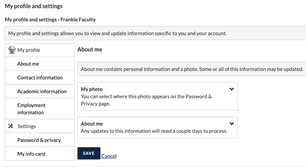
Task: Open Password & privacy settings
Action: tap(39, 140)
